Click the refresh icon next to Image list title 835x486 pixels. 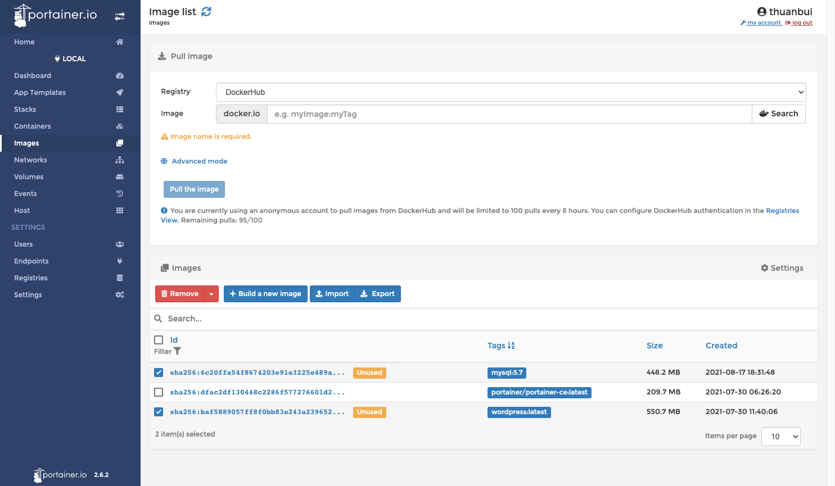coord(206,11)
